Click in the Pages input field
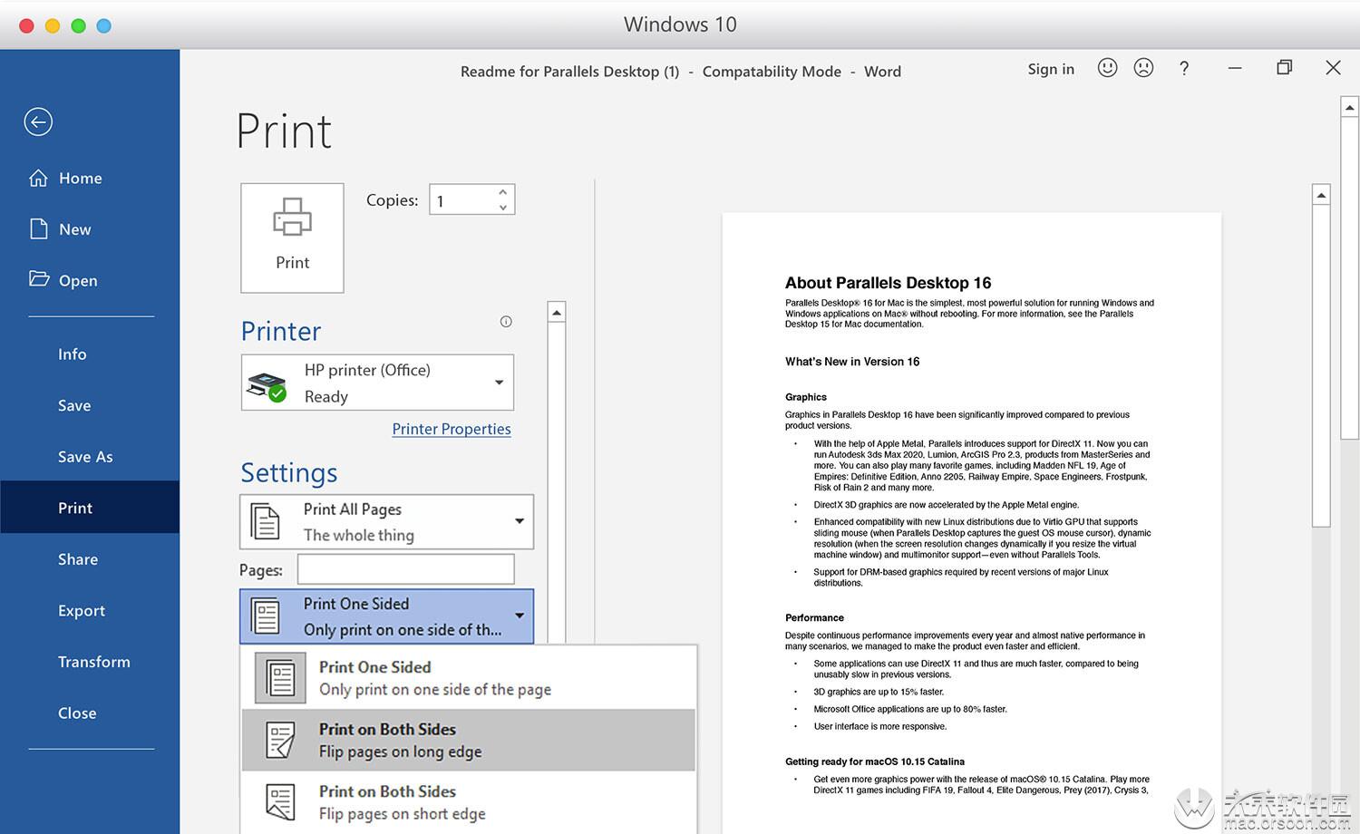The image size is (1360, 834). click(x=405, y=569)
